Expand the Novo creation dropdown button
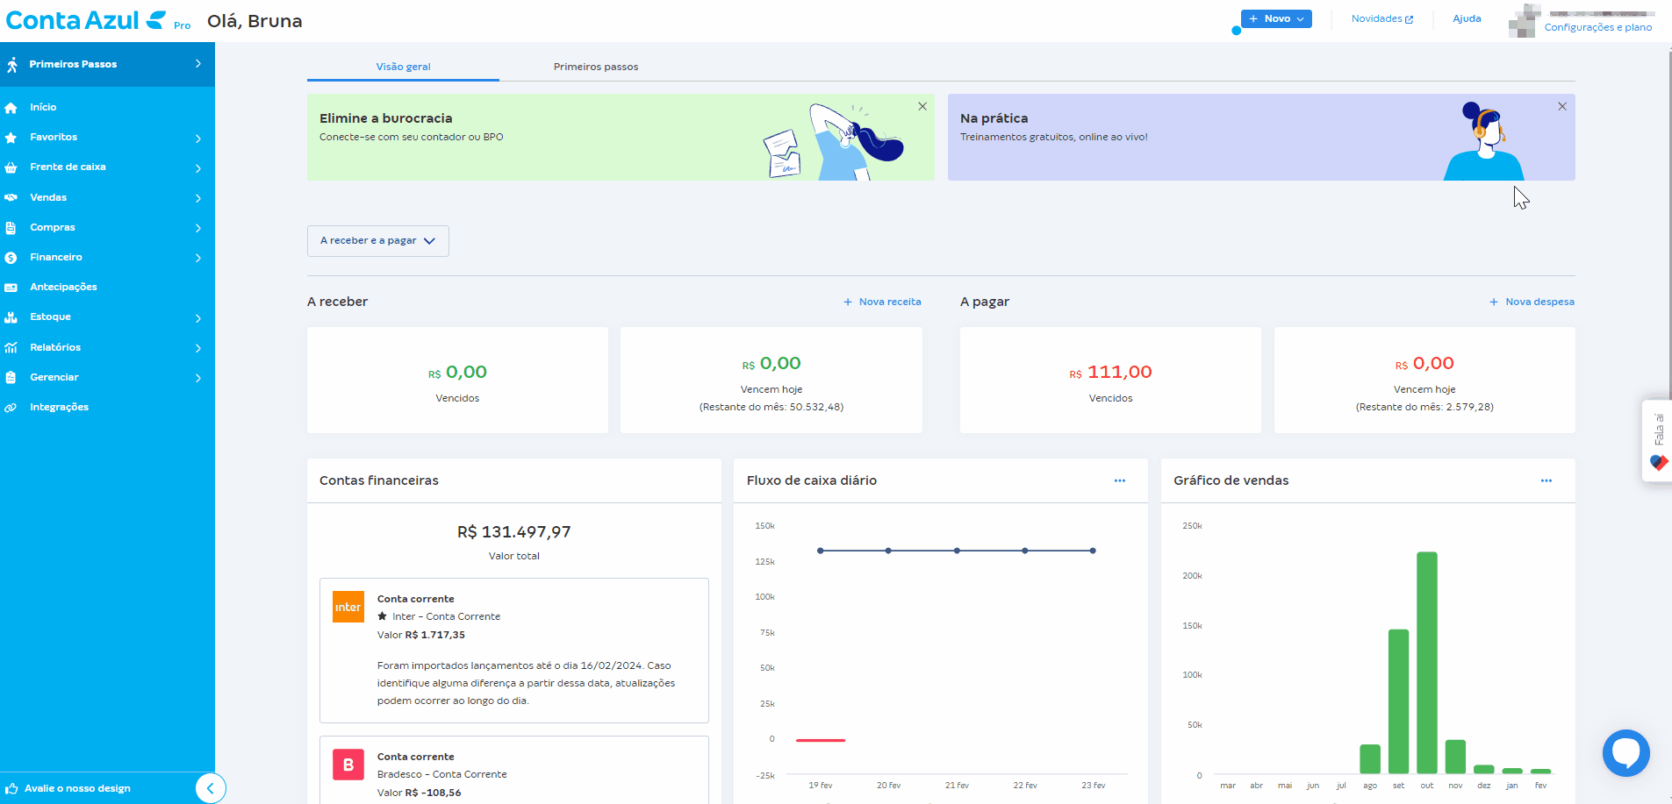Image resolution: width=1672 pixels, height=804 pixels. click(x=1275, y=19)
